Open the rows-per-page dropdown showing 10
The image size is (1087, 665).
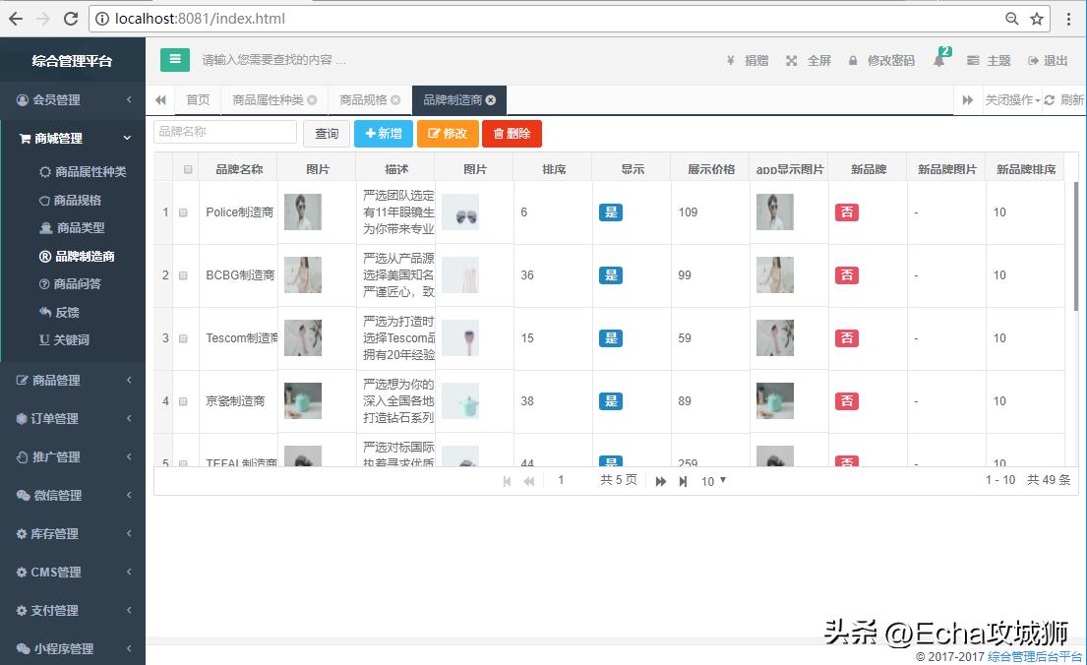[x=713, y=481]
